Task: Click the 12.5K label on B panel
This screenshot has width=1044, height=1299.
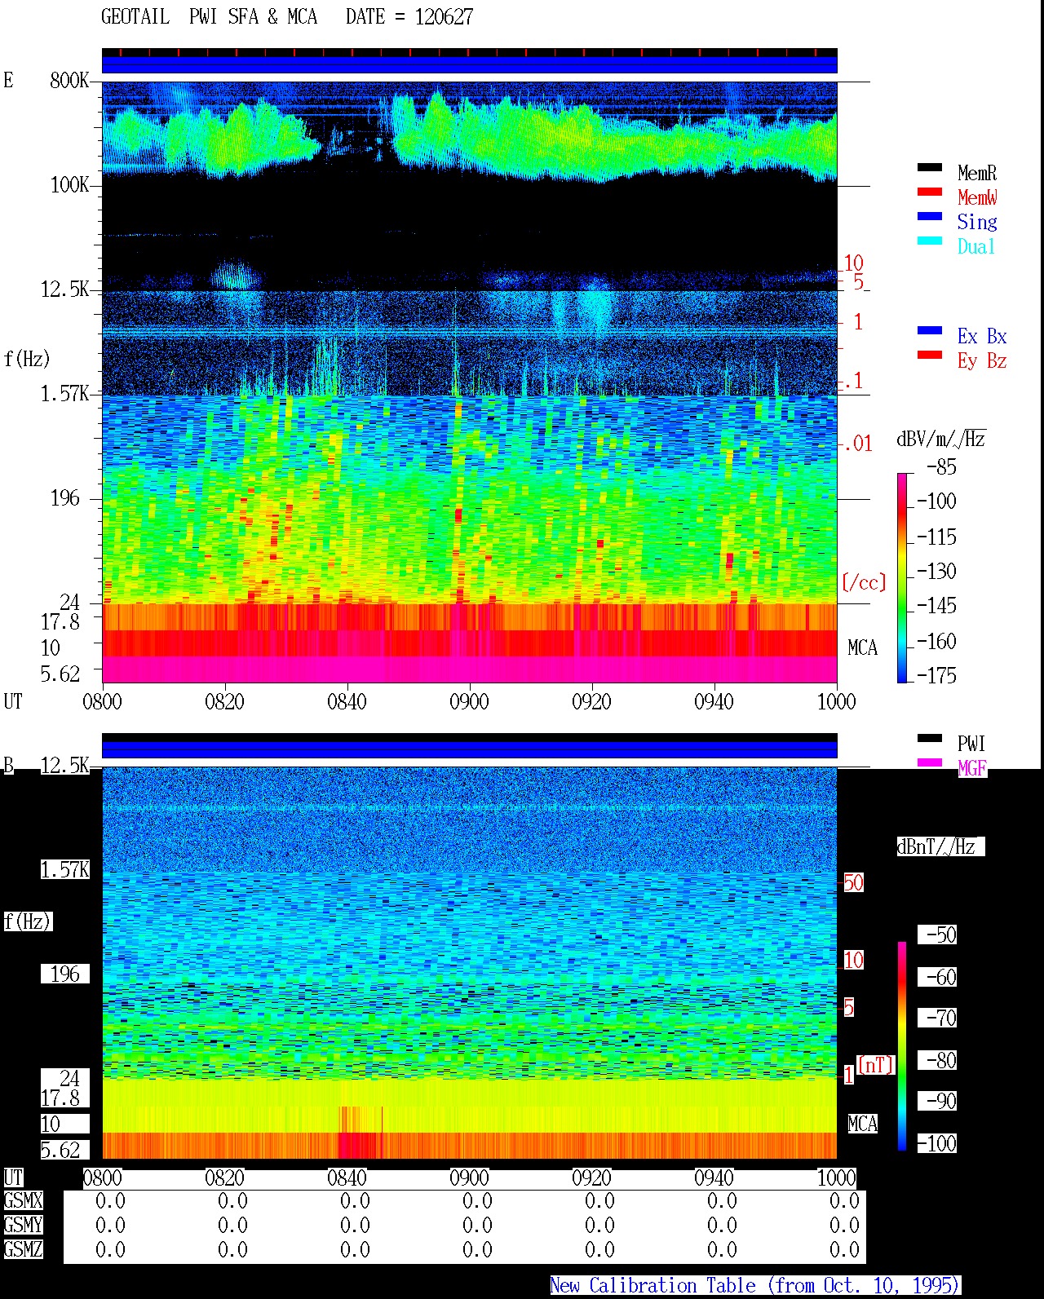Action: [x=65, y=766]
